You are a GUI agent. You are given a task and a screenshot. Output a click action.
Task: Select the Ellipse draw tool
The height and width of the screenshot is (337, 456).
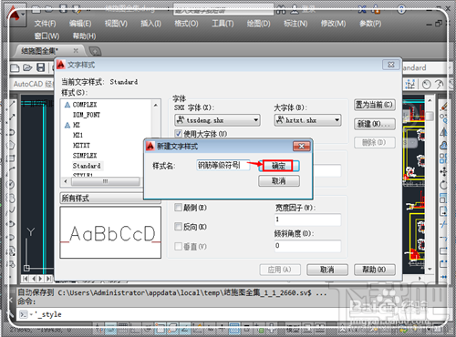12,224
